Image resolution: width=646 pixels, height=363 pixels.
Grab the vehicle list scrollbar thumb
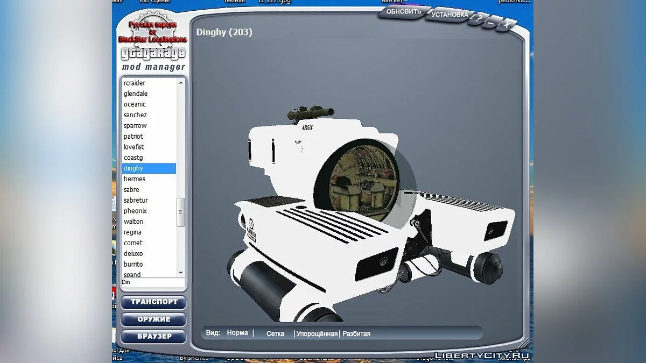point(181,212)
